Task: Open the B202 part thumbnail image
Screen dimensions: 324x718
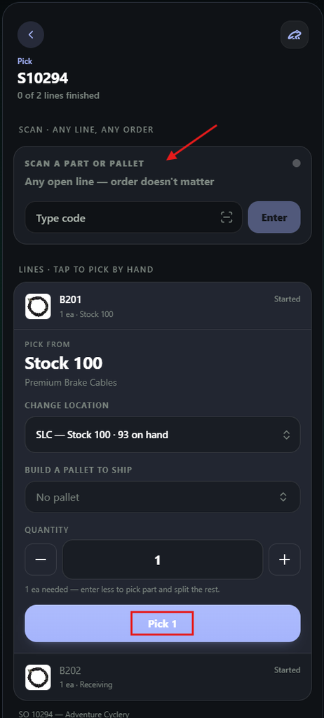Action: (38, 677)
